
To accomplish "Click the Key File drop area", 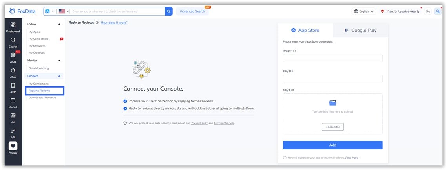I will pyautogui.click(x=333, y=114).
